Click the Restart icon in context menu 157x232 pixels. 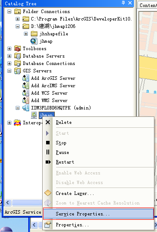[x=48, y=162]
